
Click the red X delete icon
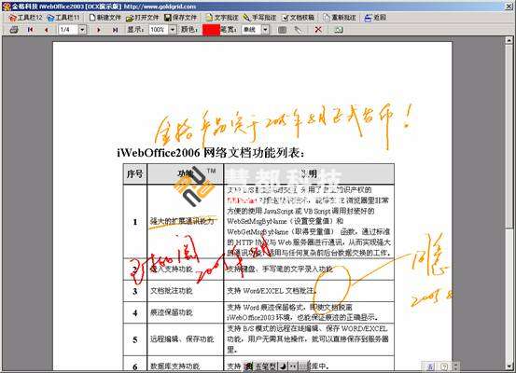[x=318, y=30]
